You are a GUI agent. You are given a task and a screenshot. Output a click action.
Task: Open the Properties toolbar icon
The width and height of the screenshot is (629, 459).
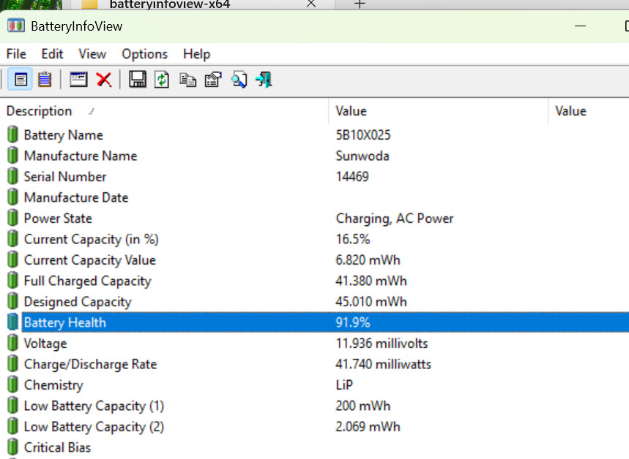213,80
